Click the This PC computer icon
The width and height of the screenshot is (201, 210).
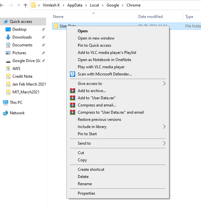pos(6,103)
